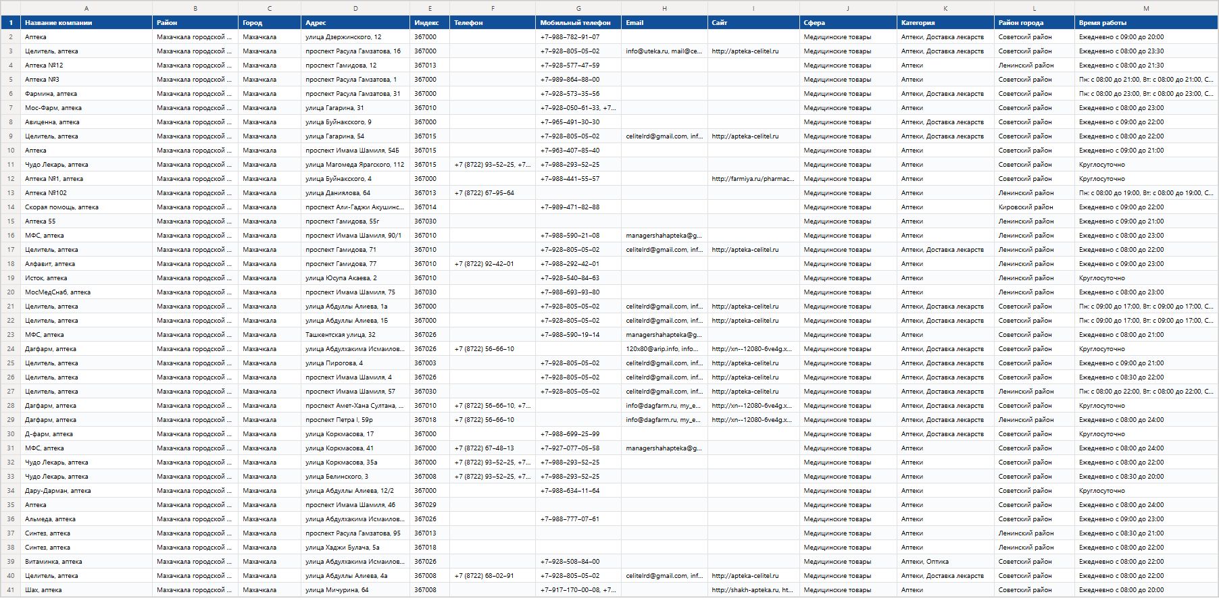
Task: Select column A header
Action: (x=86, y=8)
